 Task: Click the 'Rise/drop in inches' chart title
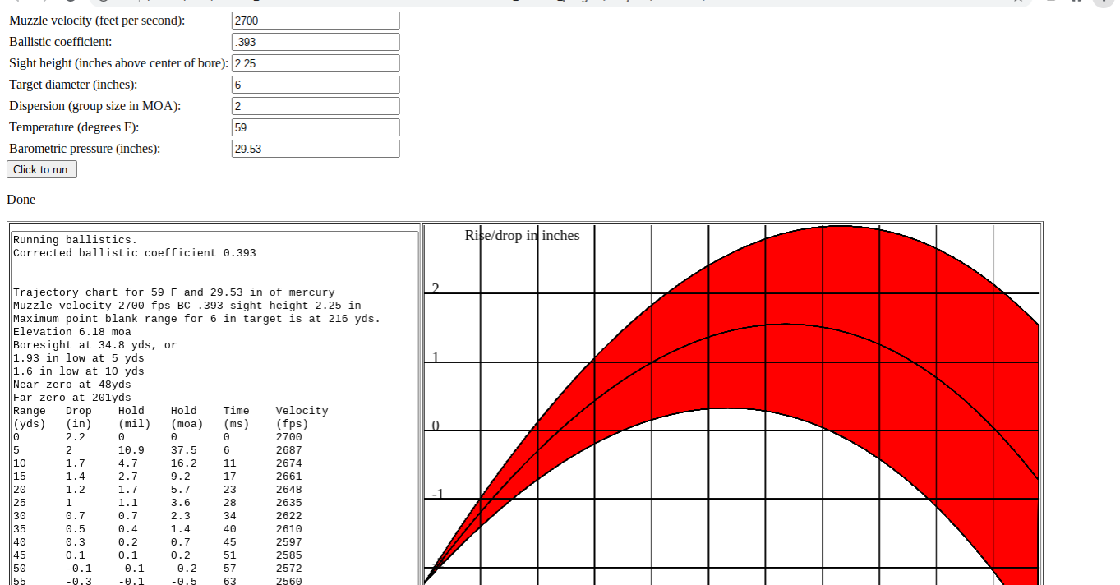tap(523, 236)
